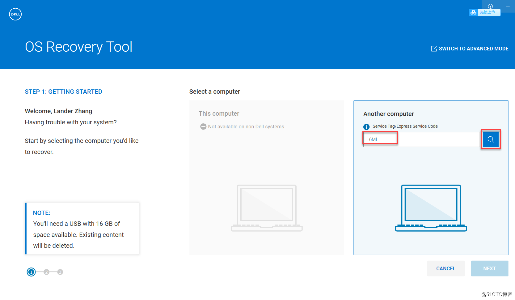Click the Not available unavailable icon

[x=203, y=126]
